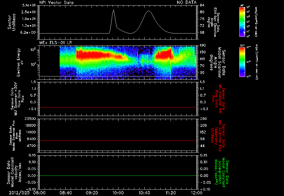Viewport: 284px width, 196px height.
Task: Click the 'Sector Unitless' axis title
Action: [x=12, y=22]
